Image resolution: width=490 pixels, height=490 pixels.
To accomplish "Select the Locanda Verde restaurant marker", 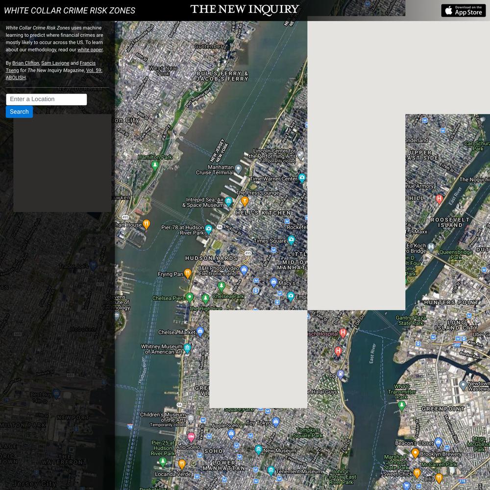I will click(x=182, y=464).
